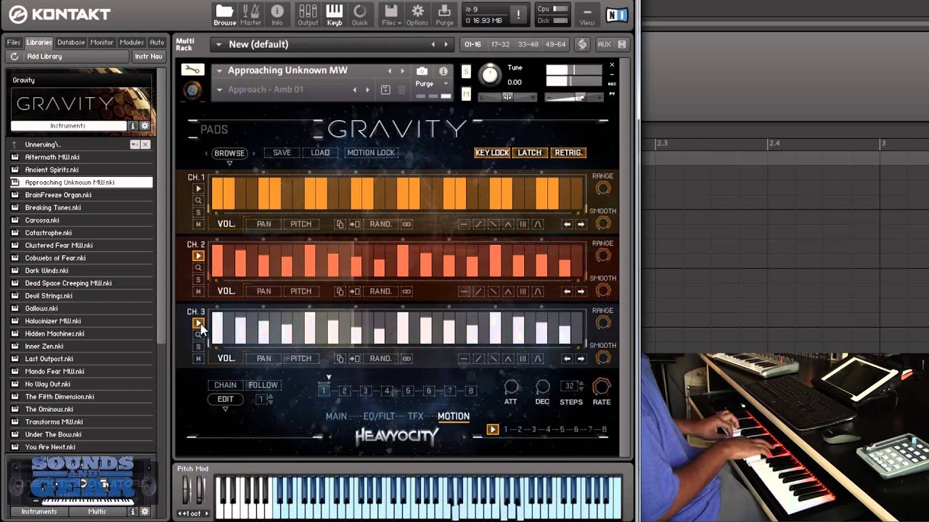Open the Info pane icon
This screenshot has width=929, height=522.
click(277, 14)
